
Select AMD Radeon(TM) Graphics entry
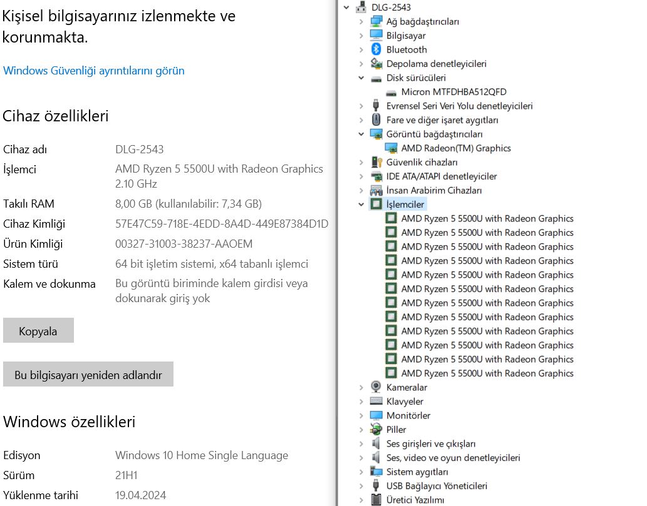pyautogui.click(x=456, y=148)
